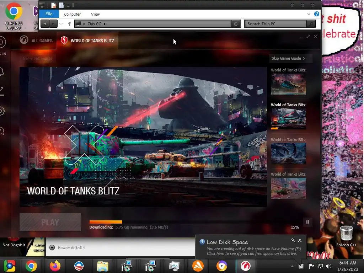Select fourth World of Tanks Blitz thumbnail
The width and height of the screenshot is (364, 273).
288,188
